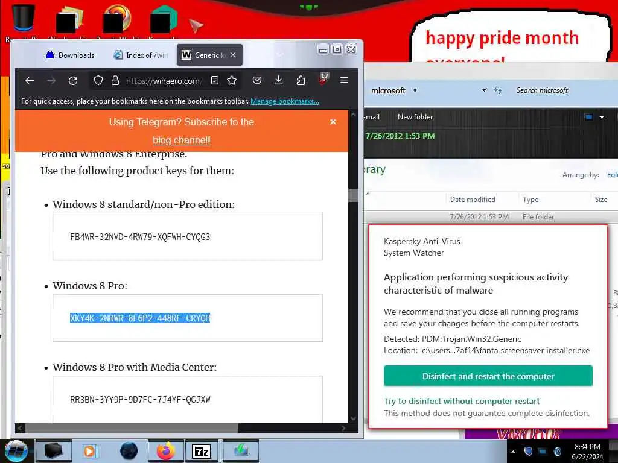Click the Explorer refresh arrows icon
This screenshot has width=618, height=463.
[498, 90]
